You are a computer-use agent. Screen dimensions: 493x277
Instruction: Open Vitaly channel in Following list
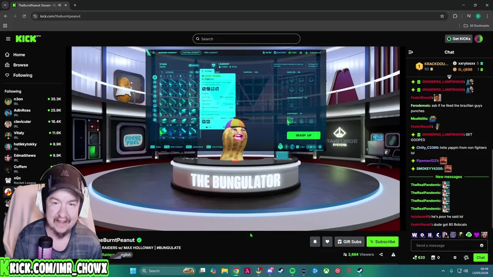pos(33,135)
